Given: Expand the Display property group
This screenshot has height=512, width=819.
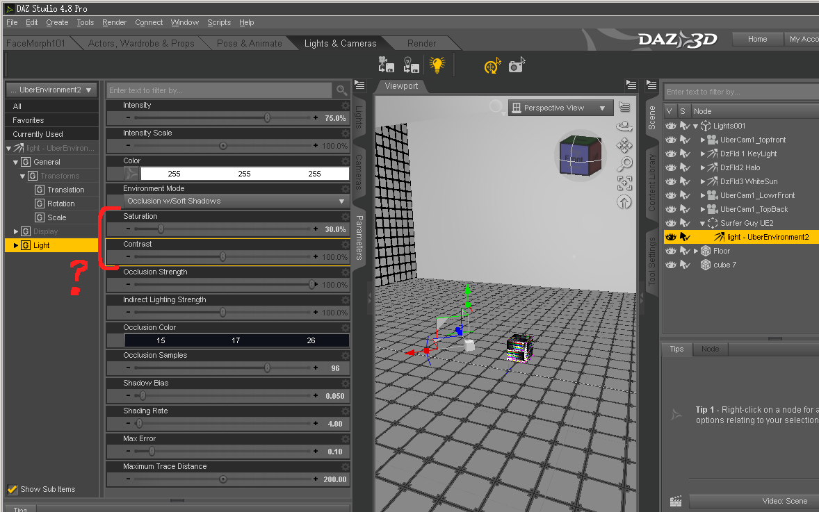Looking at the screenshot, I should pos(16,232).
